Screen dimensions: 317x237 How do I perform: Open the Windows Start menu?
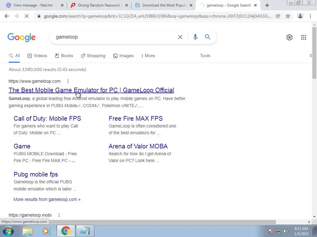pyautogui.click(x=8, y=231)
